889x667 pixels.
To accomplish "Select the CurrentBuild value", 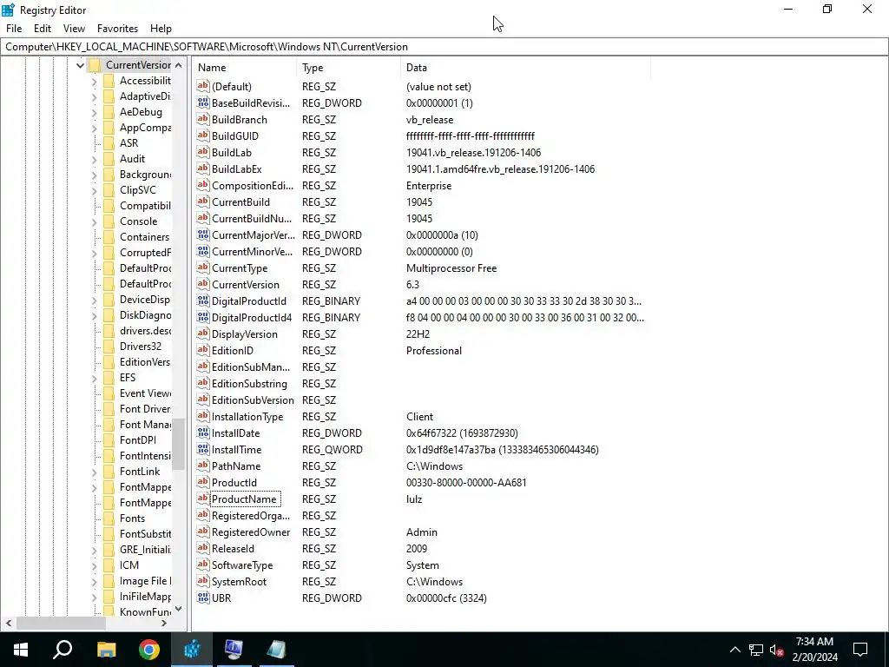I will pos(240,201).
